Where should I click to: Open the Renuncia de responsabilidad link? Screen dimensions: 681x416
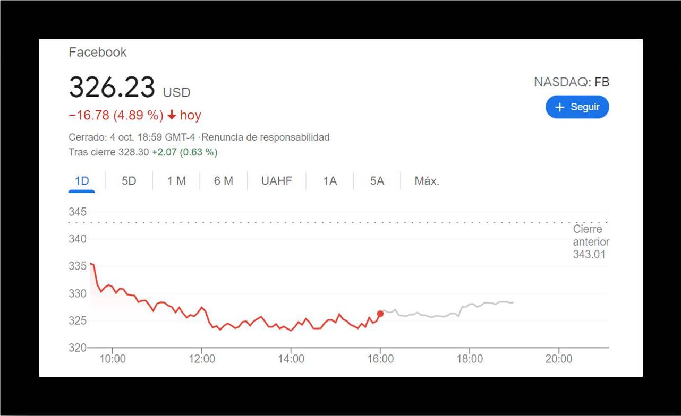click(x=266, y=137)
